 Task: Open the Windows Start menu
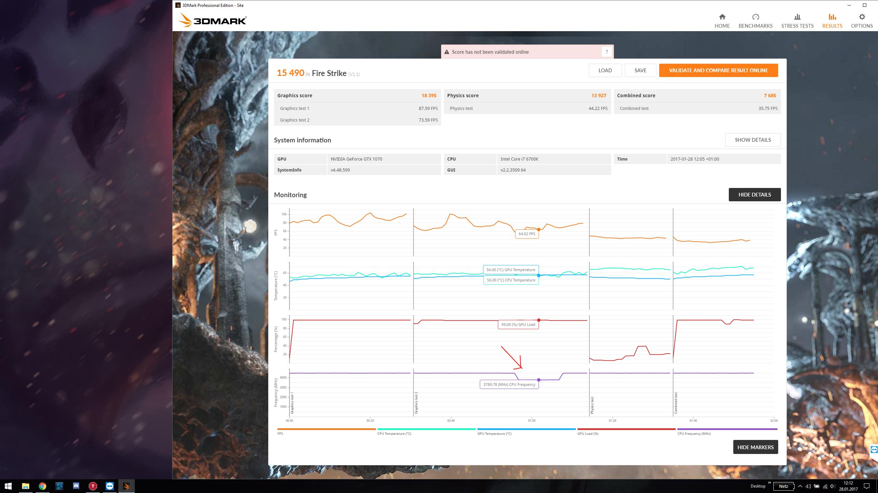click(x=8, y=486)
